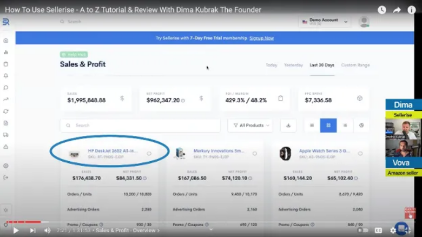Select the Merkury Innovations product radio circle

tap(255, 154)
